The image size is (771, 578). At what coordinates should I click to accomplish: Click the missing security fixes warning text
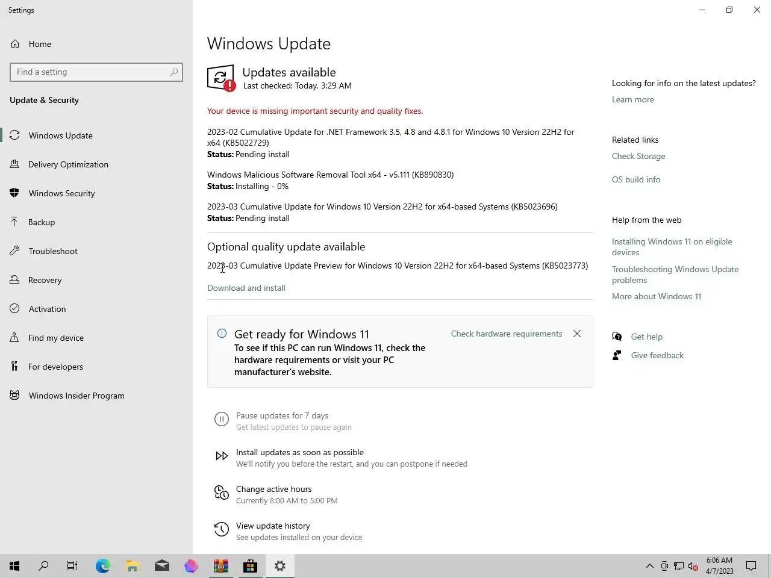click(315, 111)
